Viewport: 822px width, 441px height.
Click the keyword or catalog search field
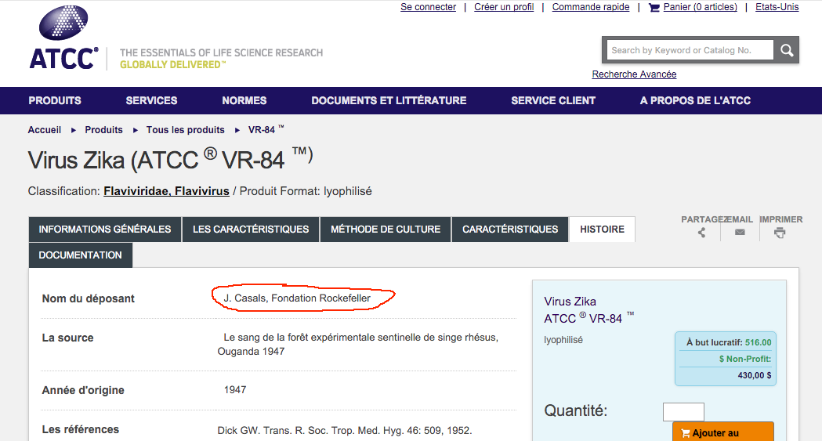pyautogui.click(x=690, y=50)
